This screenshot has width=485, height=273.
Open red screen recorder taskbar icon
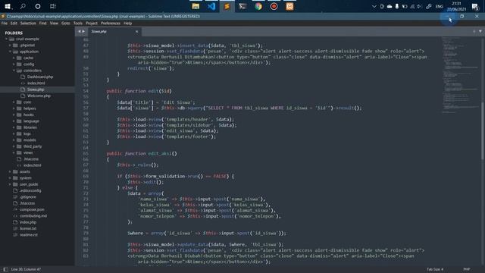[274, 6]
